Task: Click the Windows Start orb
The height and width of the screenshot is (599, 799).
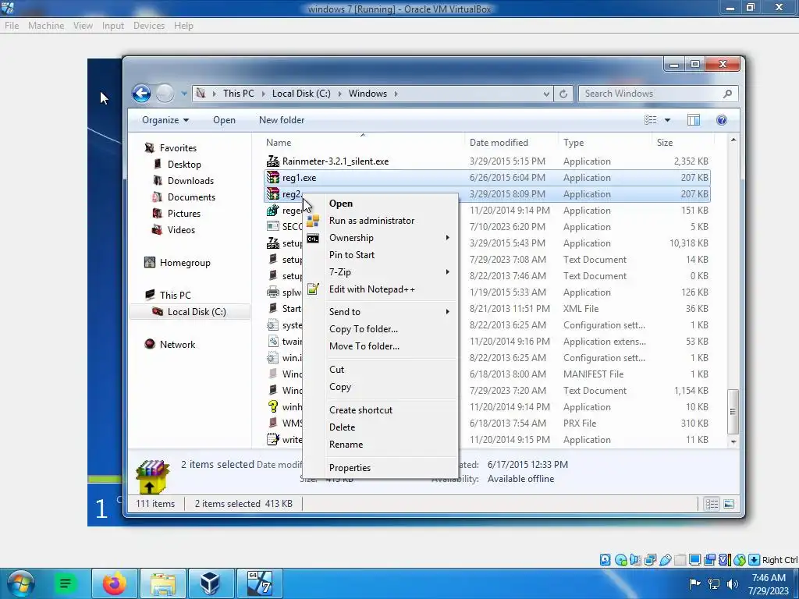Action: click(20, 583)
